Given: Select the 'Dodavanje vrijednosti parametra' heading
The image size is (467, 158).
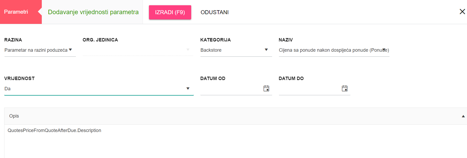Looking at the screenshot, I should [93, 12].
